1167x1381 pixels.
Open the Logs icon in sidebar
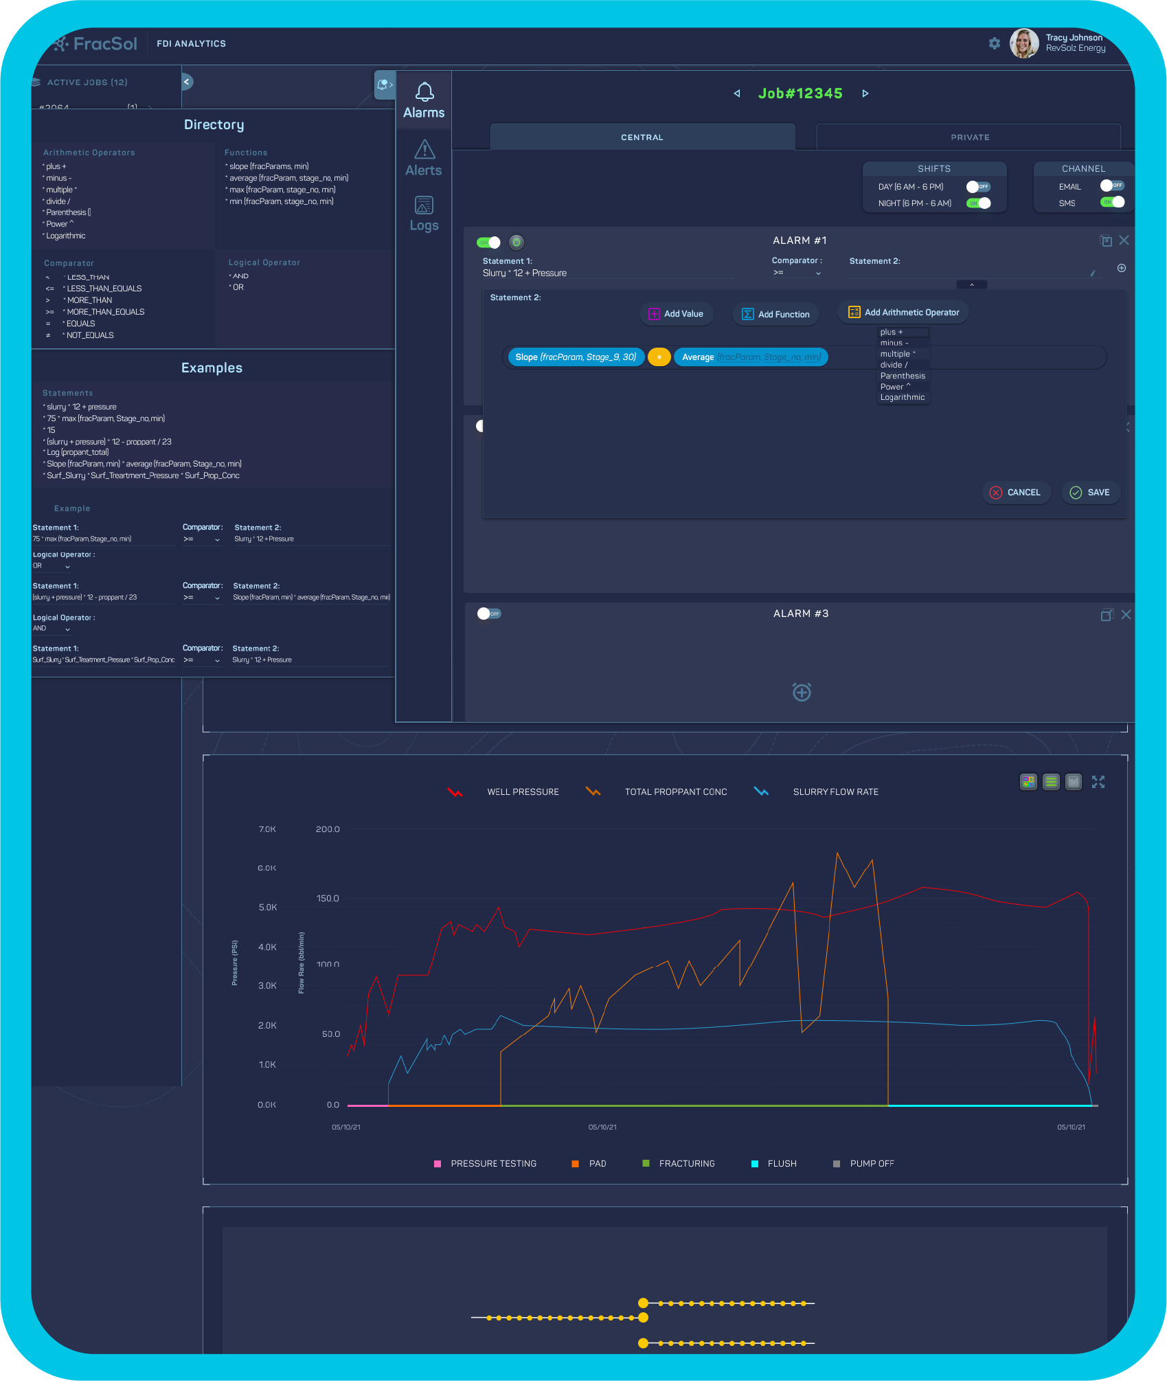pyautogui.click(x=424, y=205)
